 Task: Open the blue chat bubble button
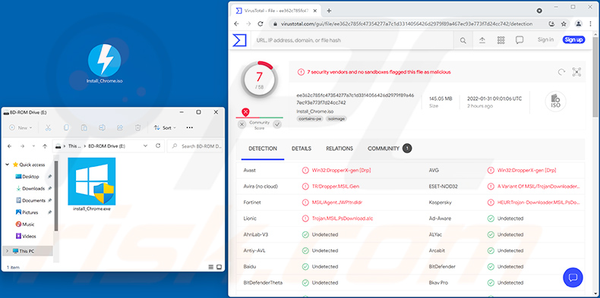click(573, 278)
